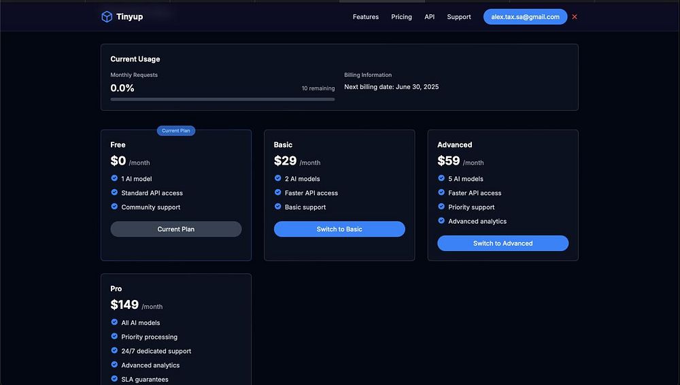
Task: Click check icon beside Advanced plan's Faster API access
Action: 441,192
